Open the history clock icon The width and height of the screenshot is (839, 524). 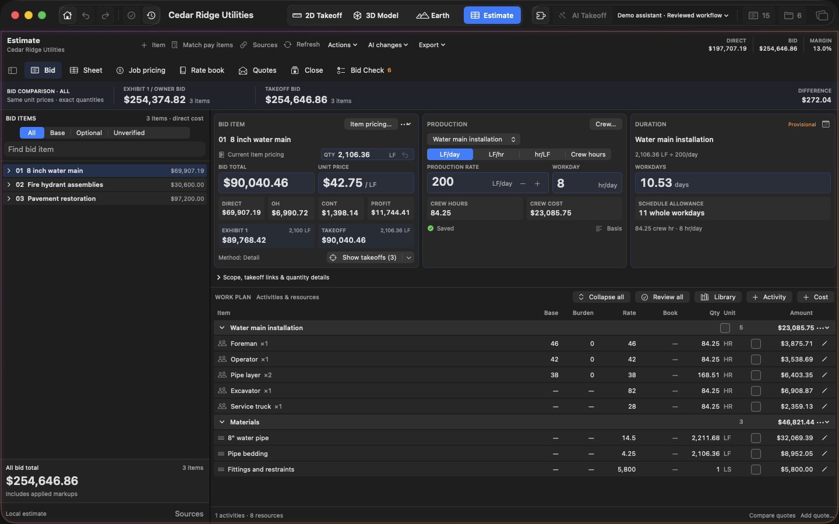pyautogui.click(x=151, y=16)
